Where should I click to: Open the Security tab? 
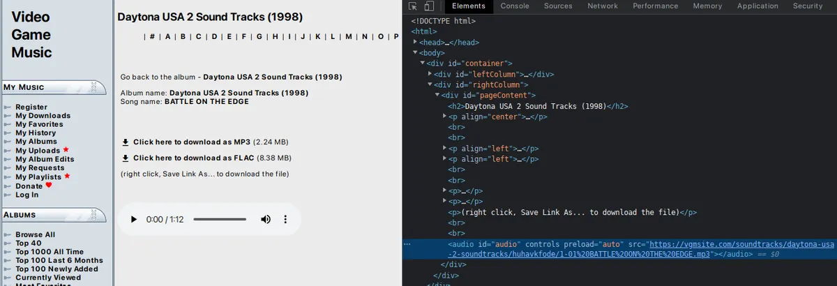pyautogui.click(x=808, y=6)
